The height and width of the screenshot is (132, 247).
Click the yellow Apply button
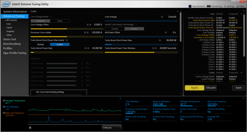[195, 88]
